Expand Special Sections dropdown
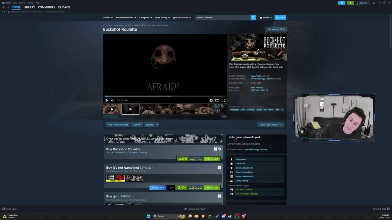Screen dimensions: 392x220 click(182, 18)
